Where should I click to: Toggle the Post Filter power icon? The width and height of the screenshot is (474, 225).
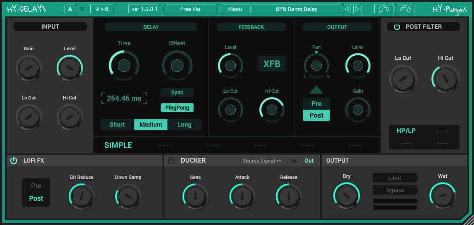[x=397, y=27]
